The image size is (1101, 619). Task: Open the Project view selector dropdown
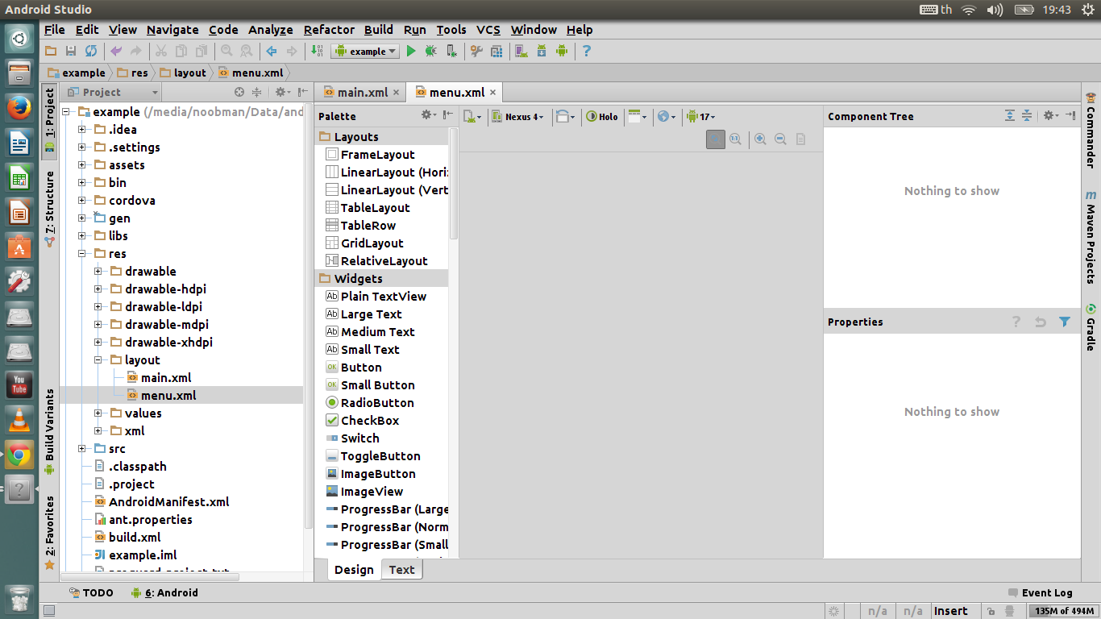click(x=112, y=92)
